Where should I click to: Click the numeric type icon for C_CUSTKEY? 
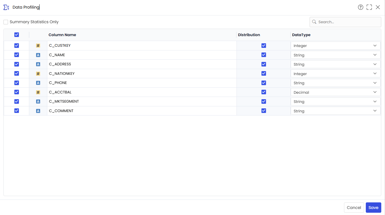pyautogui.click(x=38, y=46)
